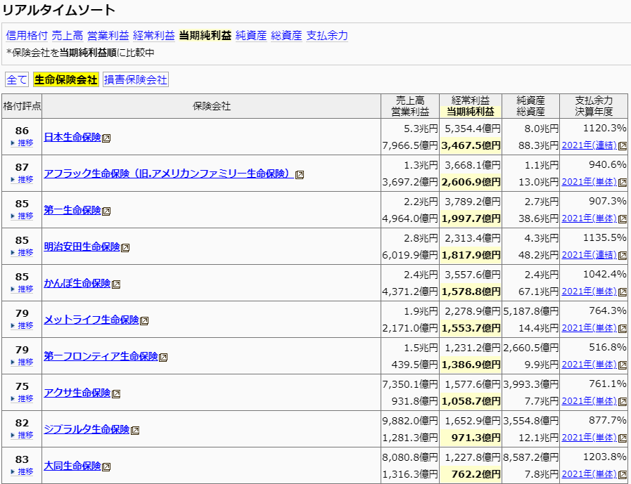
Task: Sort by 売上高
Action: pos(68,36)
